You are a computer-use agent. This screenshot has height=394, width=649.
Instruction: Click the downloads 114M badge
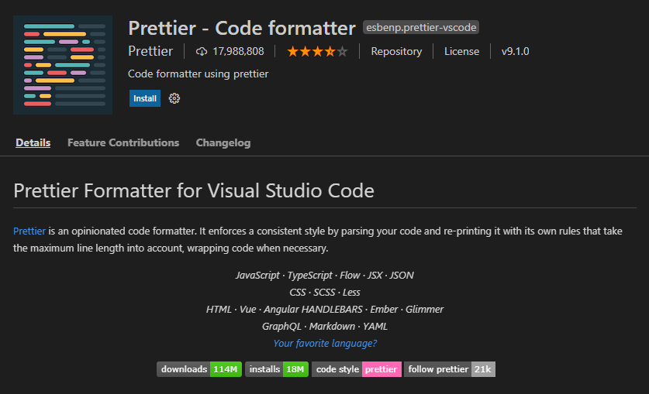[x=199, y=369]
